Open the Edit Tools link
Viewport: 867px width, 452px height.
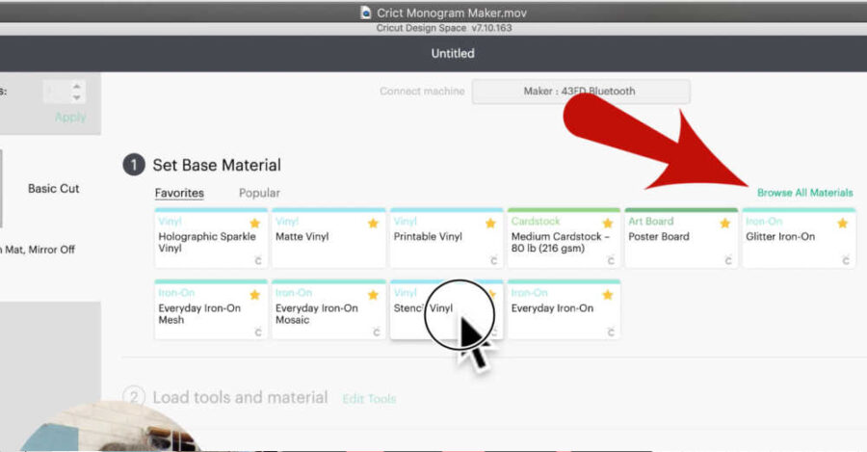tap(369, 399)
